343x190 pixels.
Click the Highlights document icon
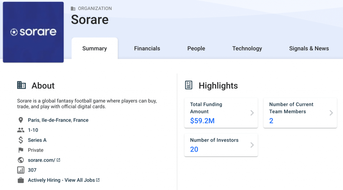coord(189,85)
